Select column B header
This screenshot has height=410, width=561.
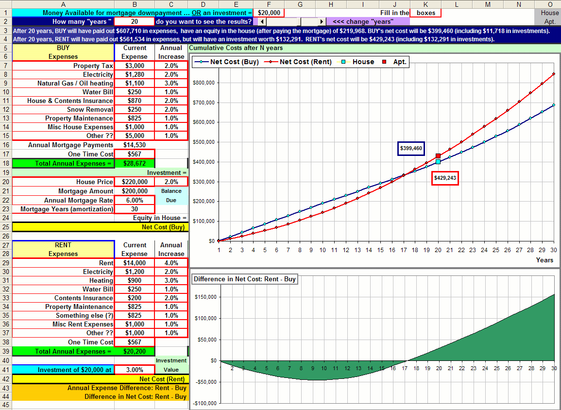tap(135, 4)
